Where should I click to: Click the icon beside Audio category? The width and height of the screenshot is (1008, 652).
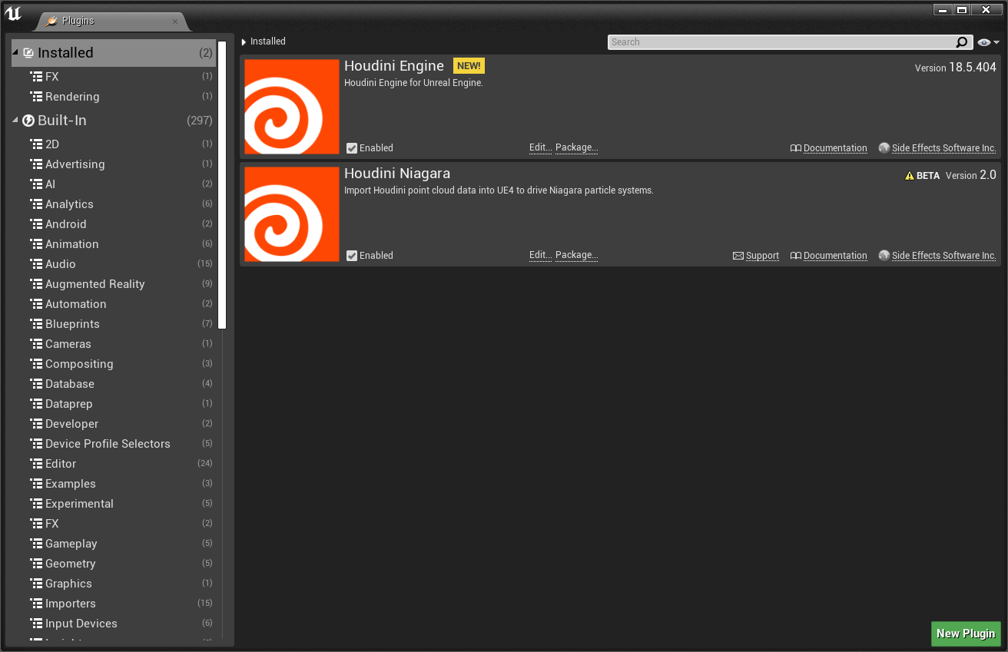pos(36,264)
